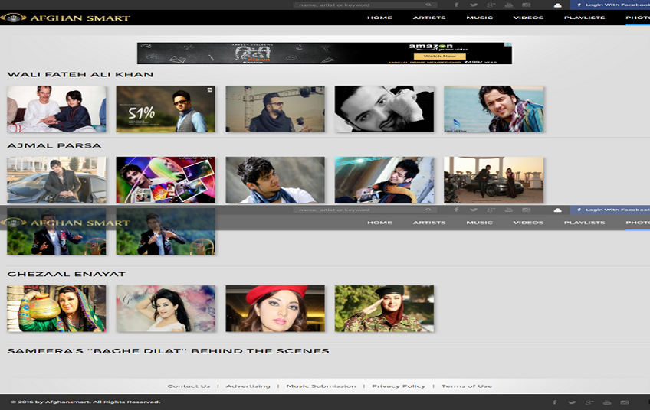The width and height of the screenshot is (650, 410).
Task: Open the Twitter icon in the footer
Action: point(572,402)
